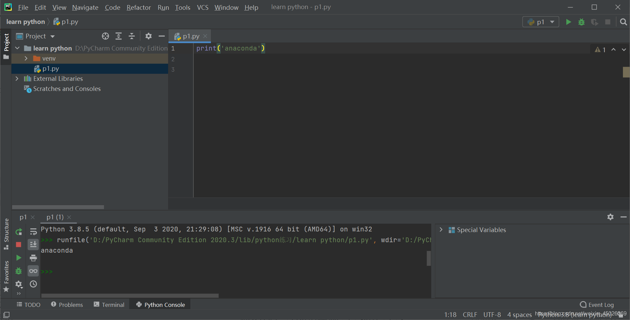Image resolution: width=630 pixels, height=320 pixels.
Task: Open the TODO tool window
Action: click(29, 305)
